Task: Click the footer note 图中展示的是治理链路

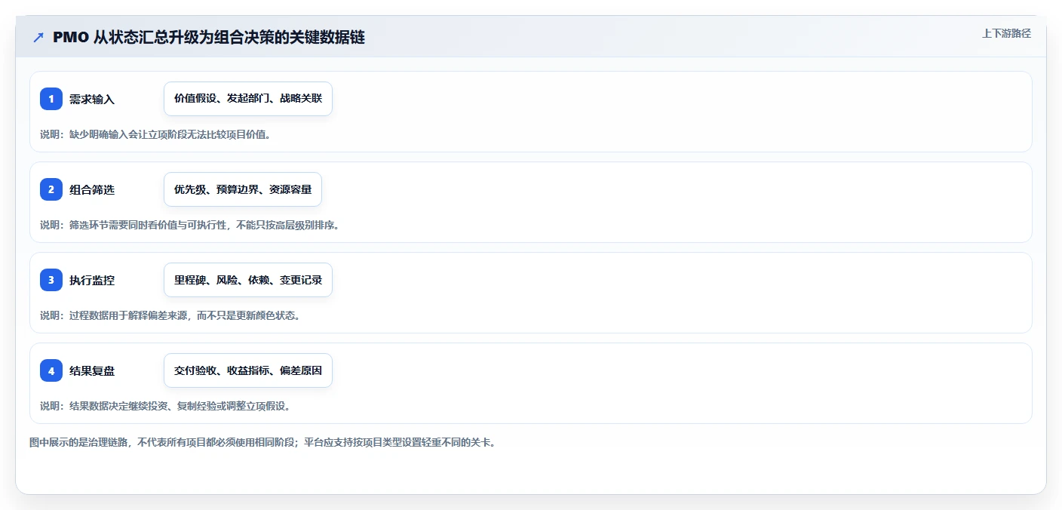Action: [x=262, y=442]
